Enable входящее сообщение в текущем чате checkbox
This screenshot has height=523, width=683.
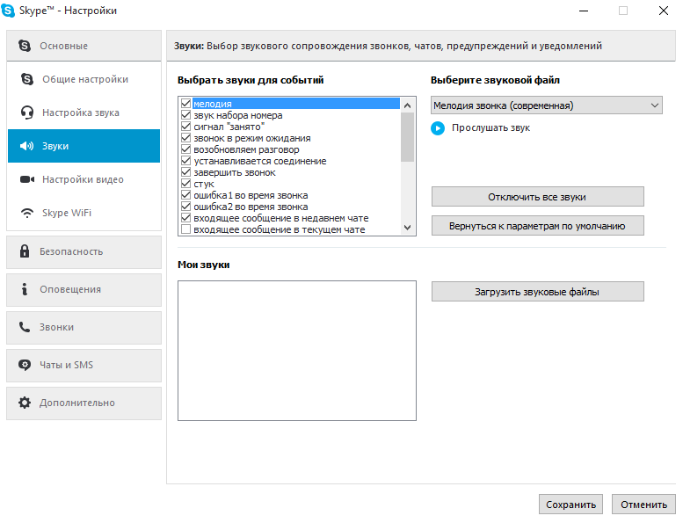click(186, 229)
